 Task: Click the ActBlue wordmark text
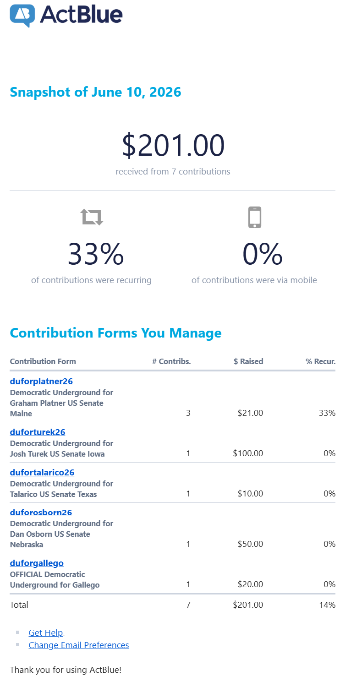(x=81, y=15)
